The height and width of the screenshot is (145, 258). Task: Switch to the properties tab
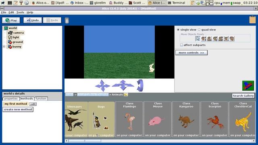[x=11, y=99]
